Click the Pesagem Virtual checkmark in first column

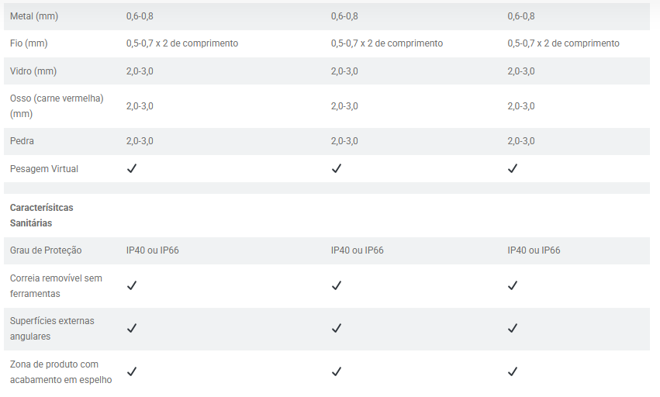pos(132,168)
